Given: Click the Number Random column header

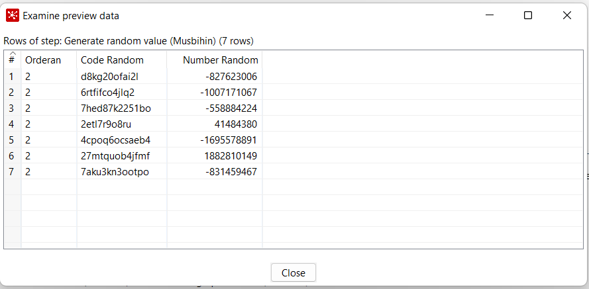Looking at the screenshot, I should pyautogui.click(x=215, y=60).
